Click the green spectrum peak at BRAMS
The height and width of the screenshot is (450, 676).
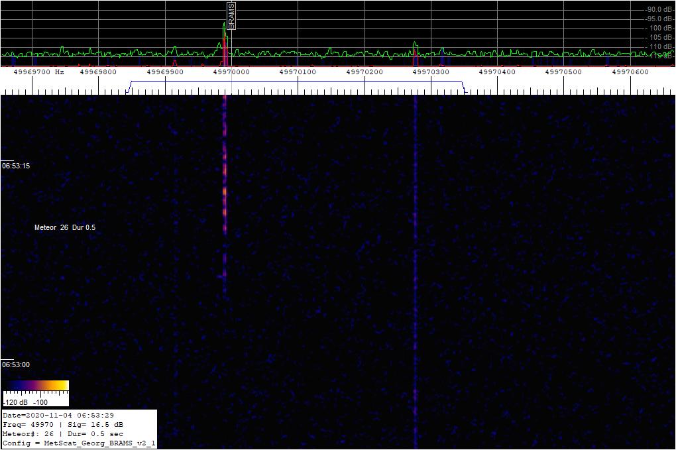coord(224,39)
